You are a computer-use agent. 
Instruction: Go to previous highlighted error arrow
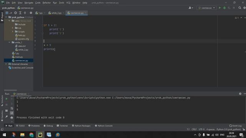241,18
